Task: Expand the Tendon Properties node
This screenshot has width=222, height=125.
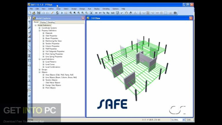Action: coord(43,43)
